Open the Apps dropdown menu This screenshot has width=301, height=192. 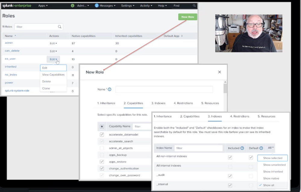coord(43,5)
